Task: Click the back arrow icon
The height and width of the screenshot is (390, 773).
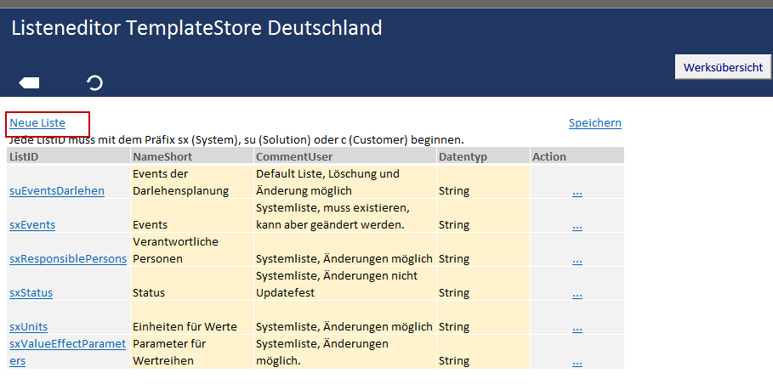Action: coord(29,82)
